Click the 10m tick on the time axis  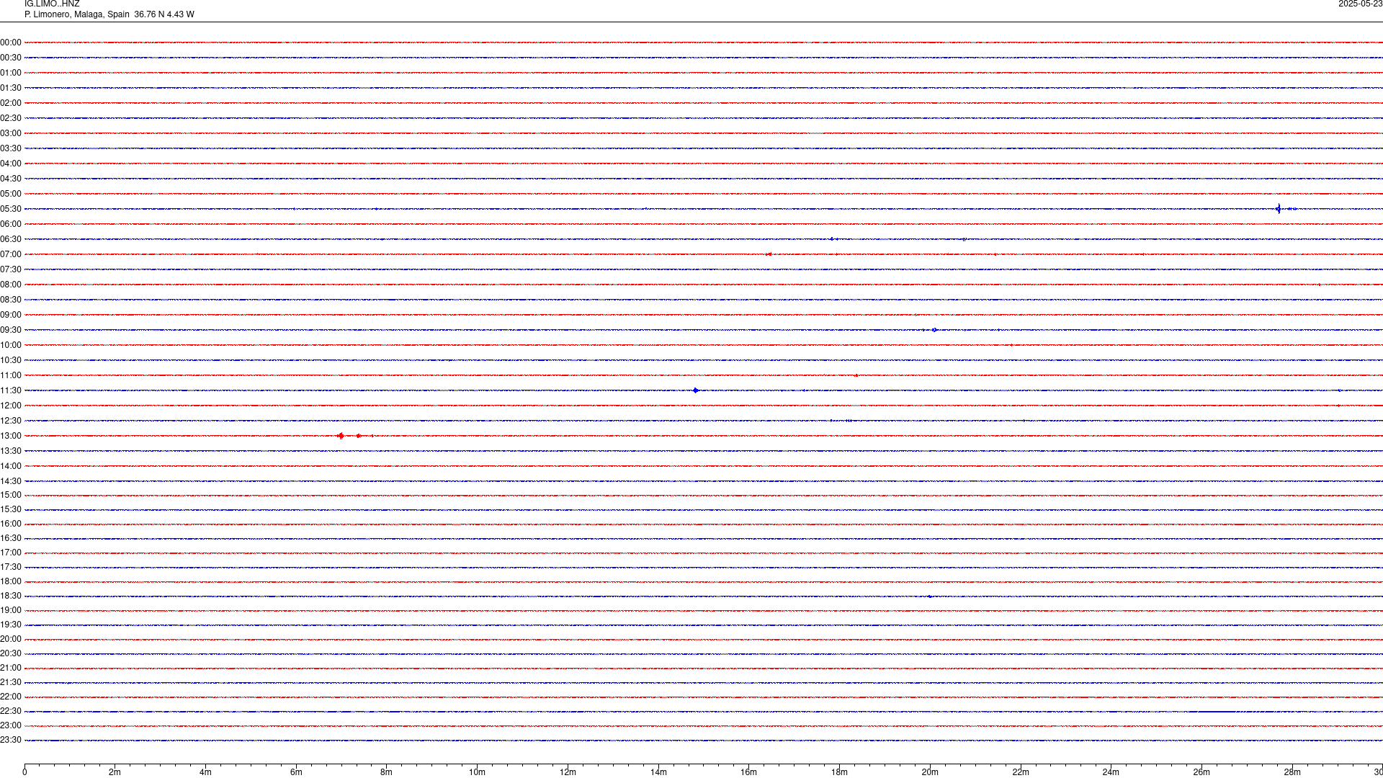click(x=477, y=772)
